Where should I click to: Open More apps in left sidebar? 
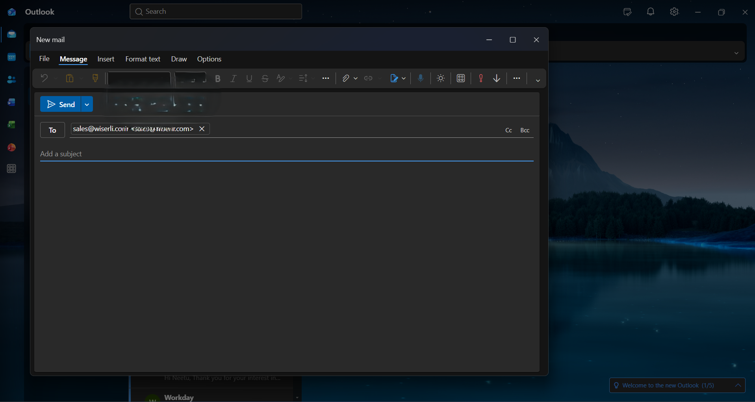pyautogui.click(x=12, y=169)
